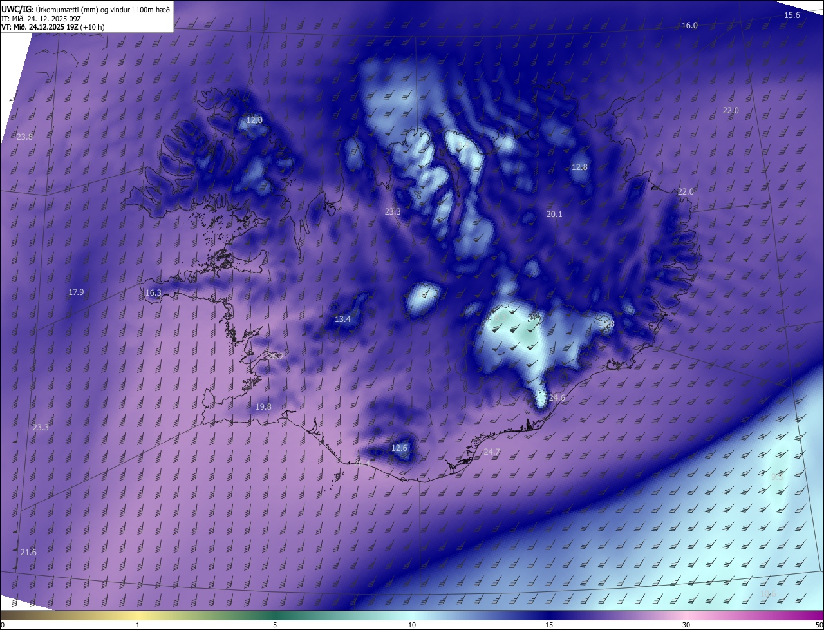Click the colorbar tick label 1
The height and width of the screenshot is (630, 824).
click(138, 625)
